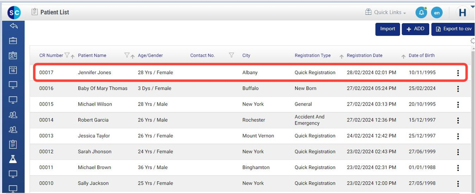Image resolution: width=475 pixels, height=194 pixels.
Task: Open actions menu for Jessica Taylor row
Action: (x=458, y=136)
